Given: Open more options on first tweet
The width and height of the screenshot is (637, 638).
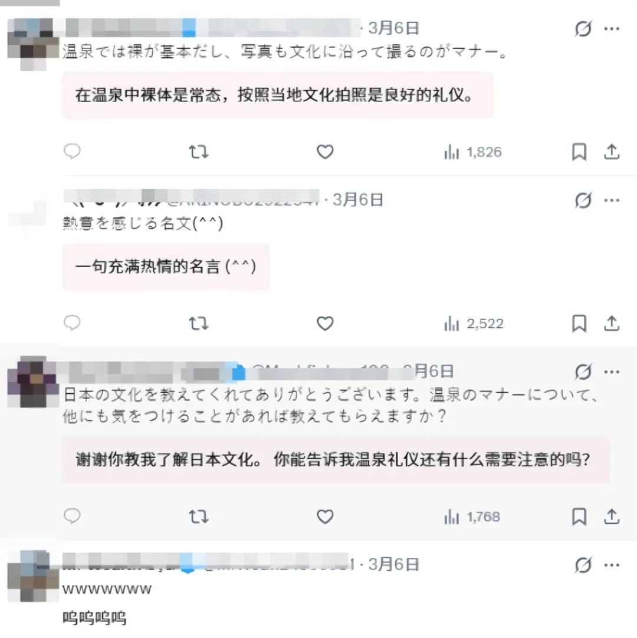Looking at the screenshot, I should [x=612, y=28].
